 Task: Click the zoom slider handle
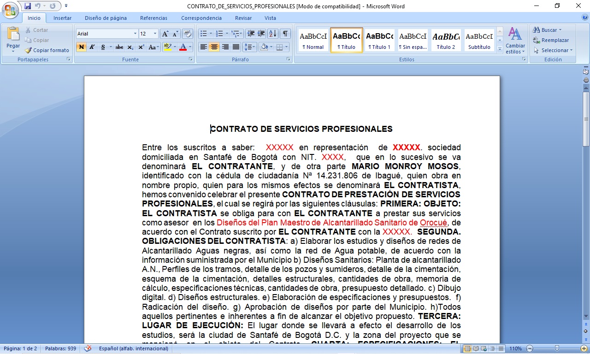click(557, 348)
